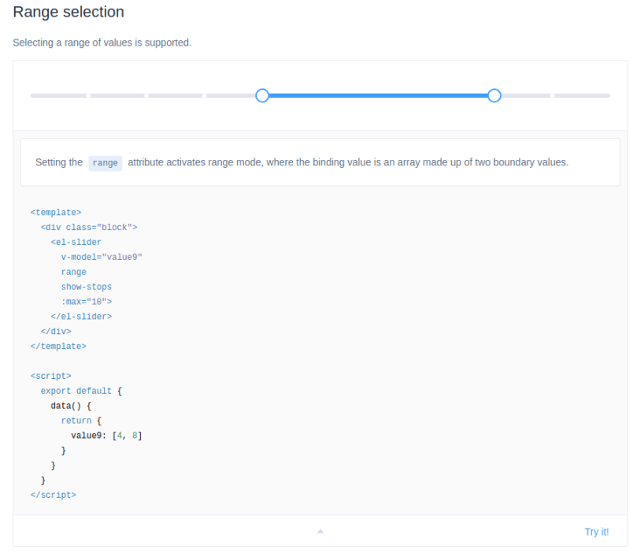
Task: Click the closing </script> tag line
Action: point(53,495)
